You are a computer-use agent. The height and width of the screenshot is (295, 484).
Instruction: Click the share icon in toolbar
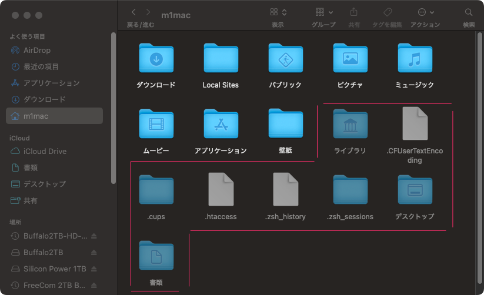point(354,12)
